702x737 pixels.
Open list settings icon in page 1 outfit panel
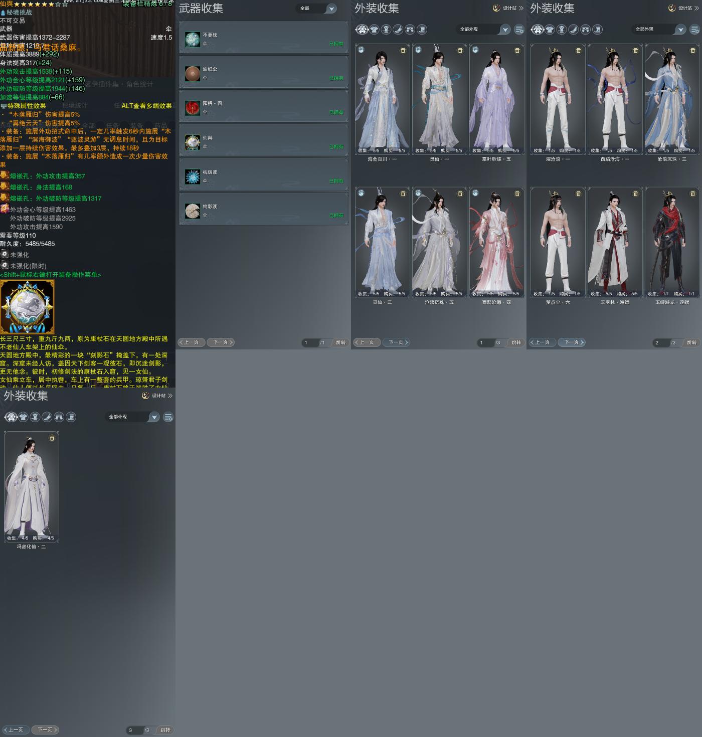pos(519,30)
